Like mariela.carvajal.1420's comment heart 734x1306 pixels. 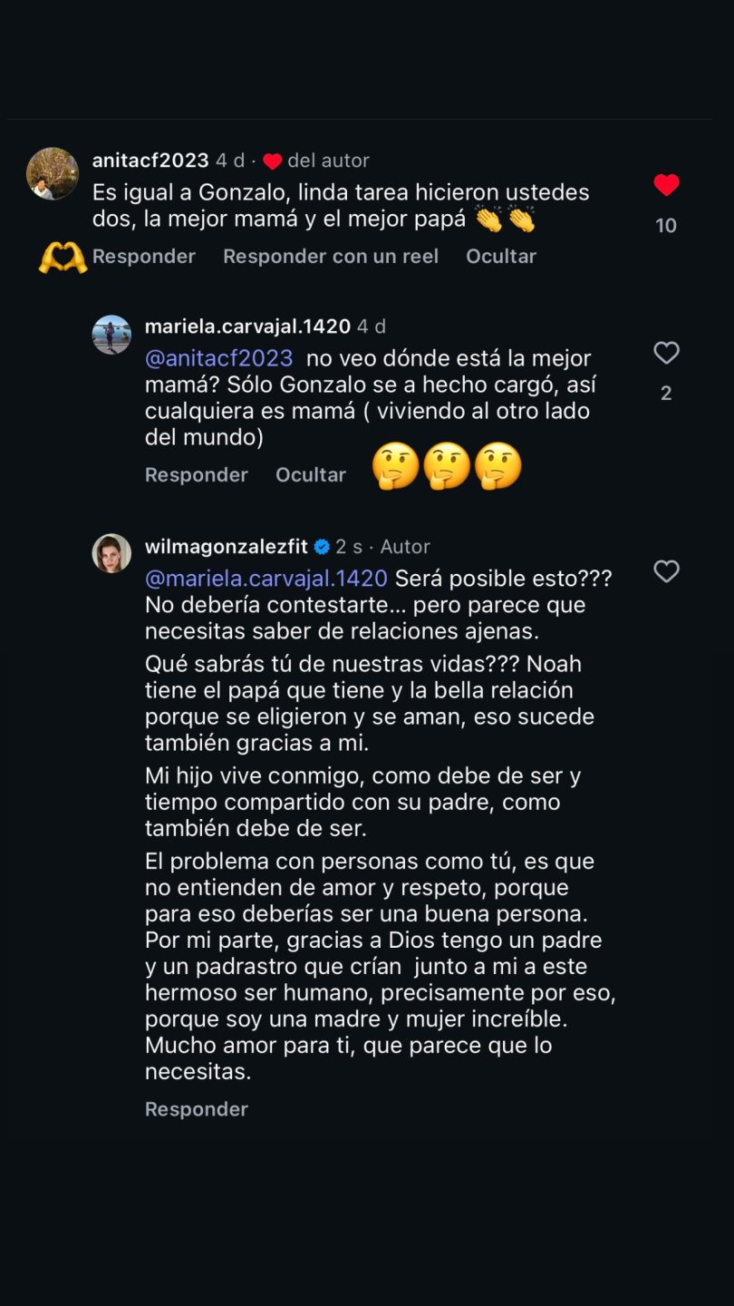pyautogui.click(x=666, y=354)
